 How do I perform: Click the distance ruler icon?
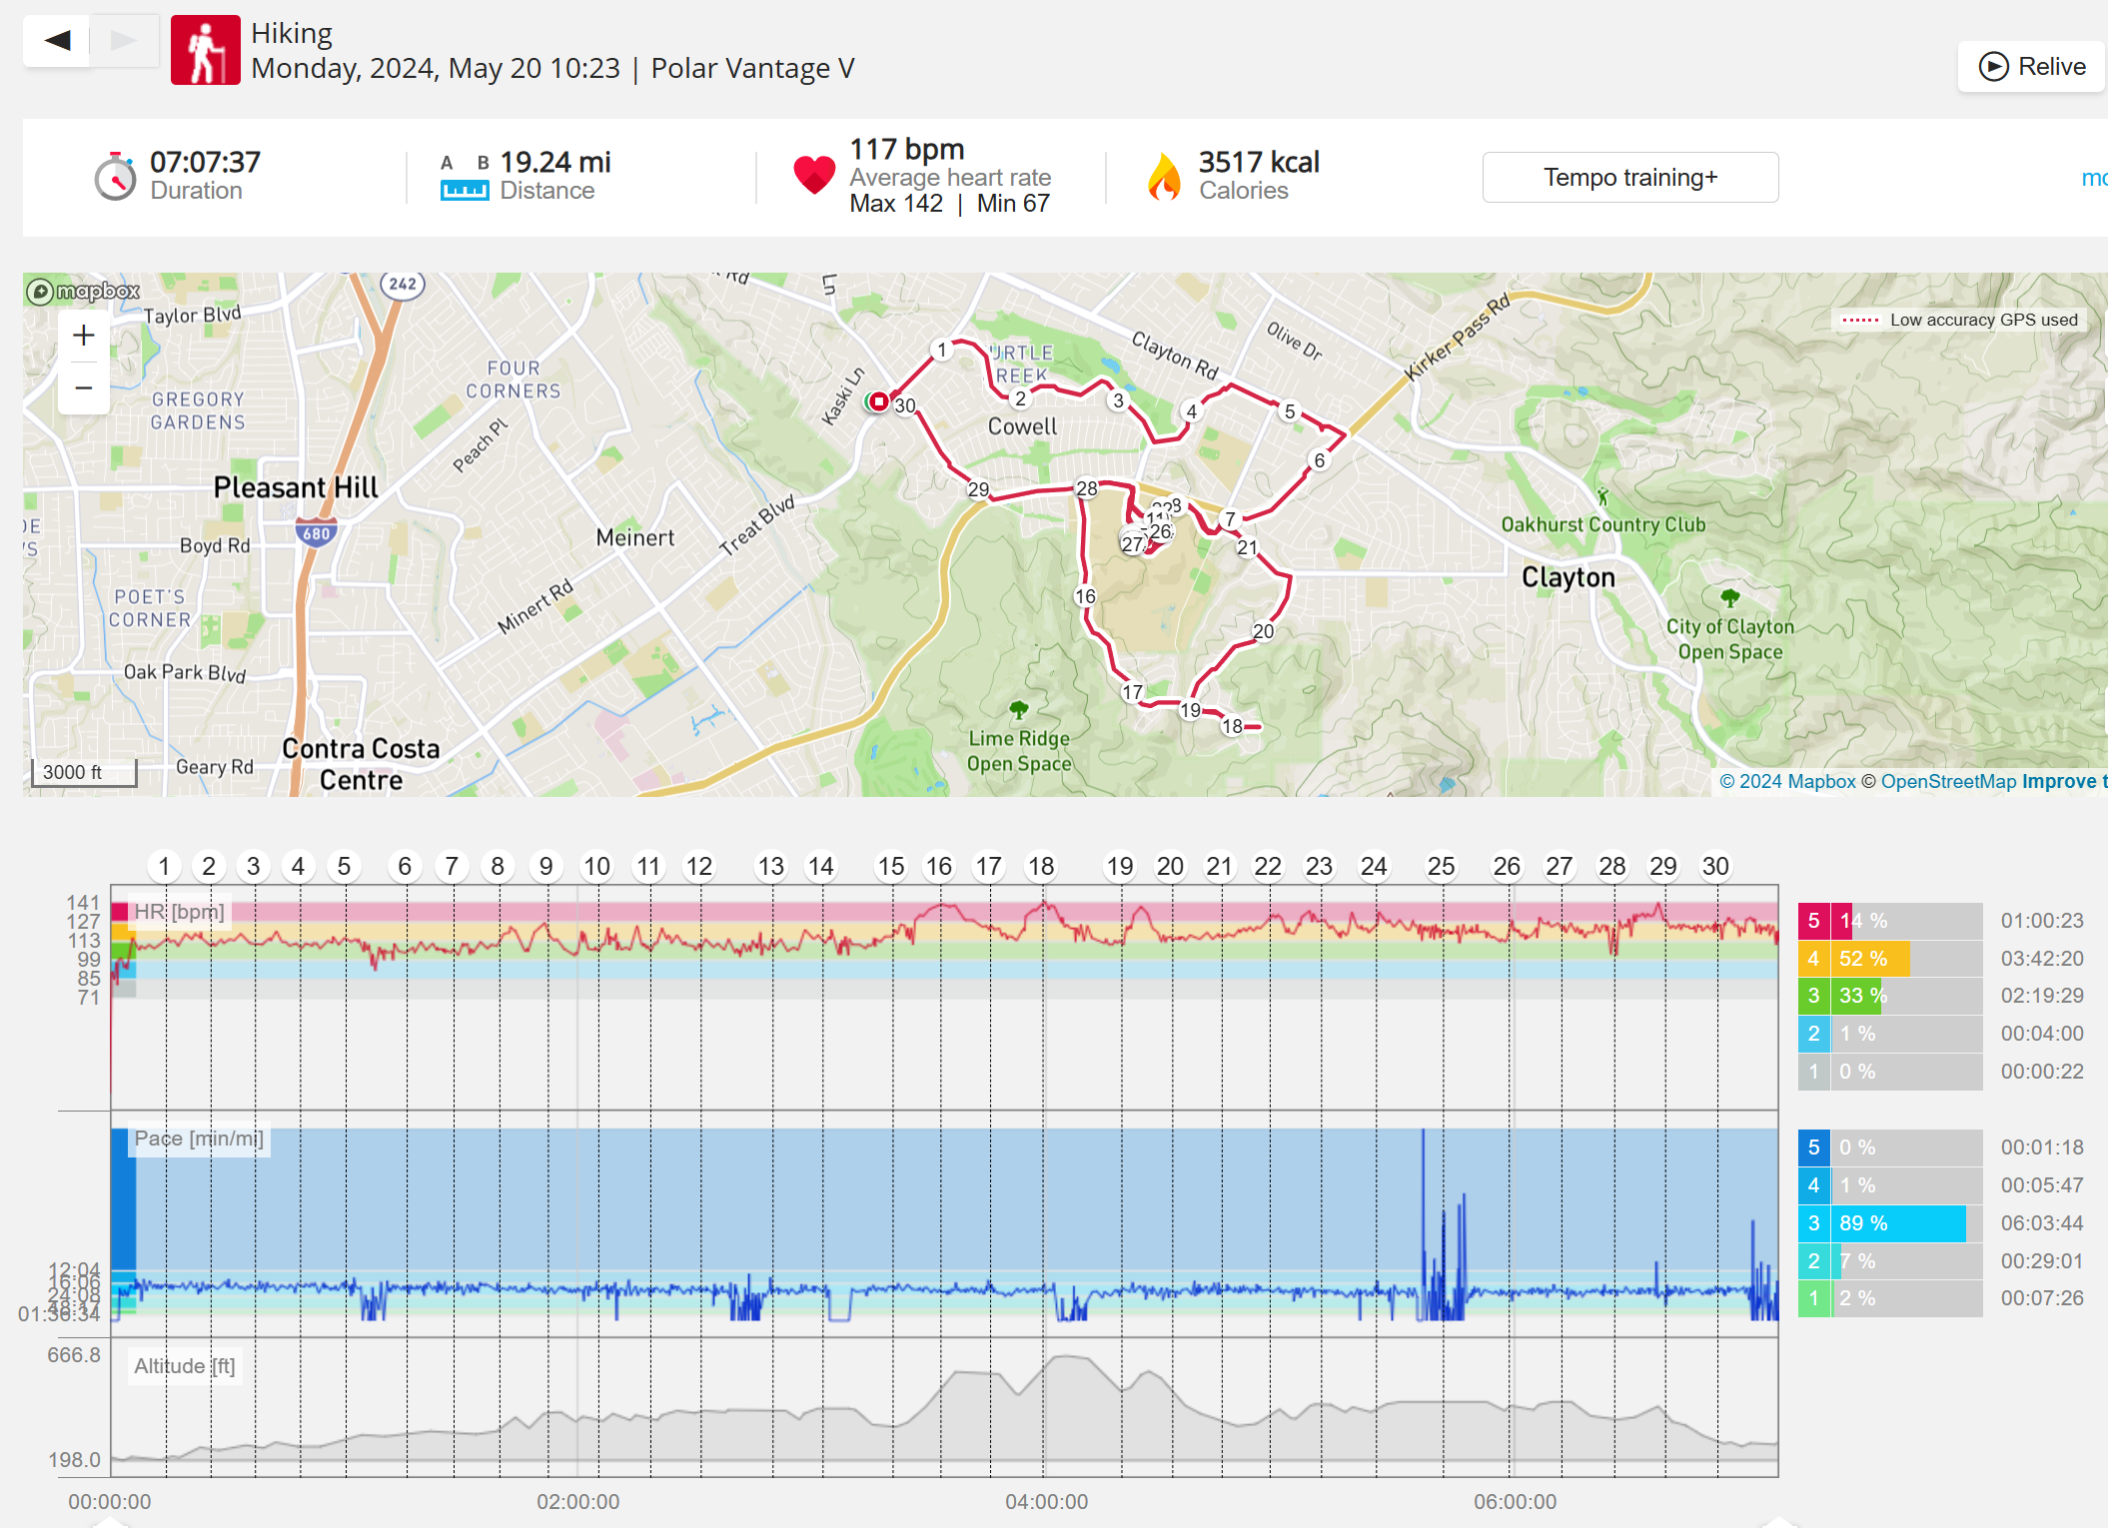coord(465,190)
